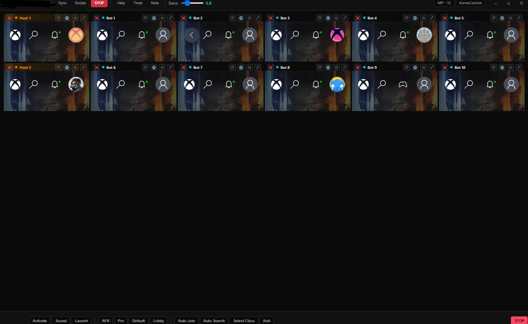
Task: Toggle Auto Search in the bottom bar
Action: coord(214,321)
